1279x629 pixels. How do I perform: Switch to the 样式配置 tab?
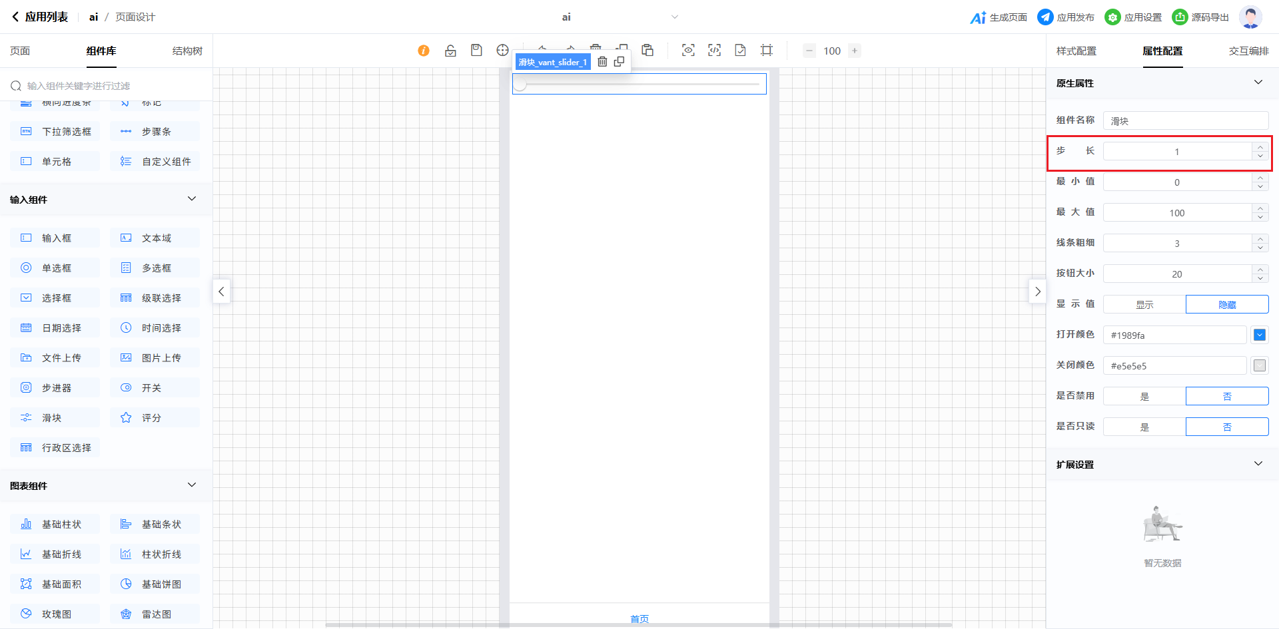(1076, 51)
